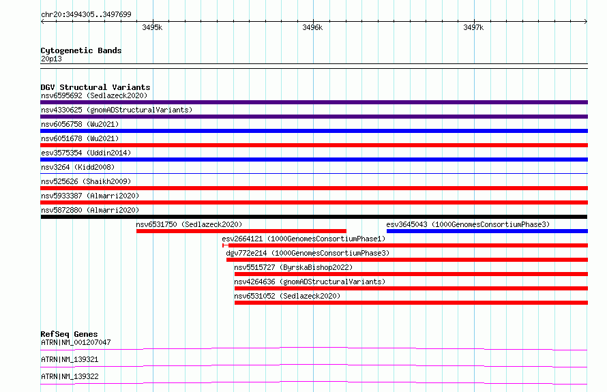Open the nsv6056758 (Wu2021) variant label
Viewport: 607px width, 392px height.
click(x=80, y=124)
